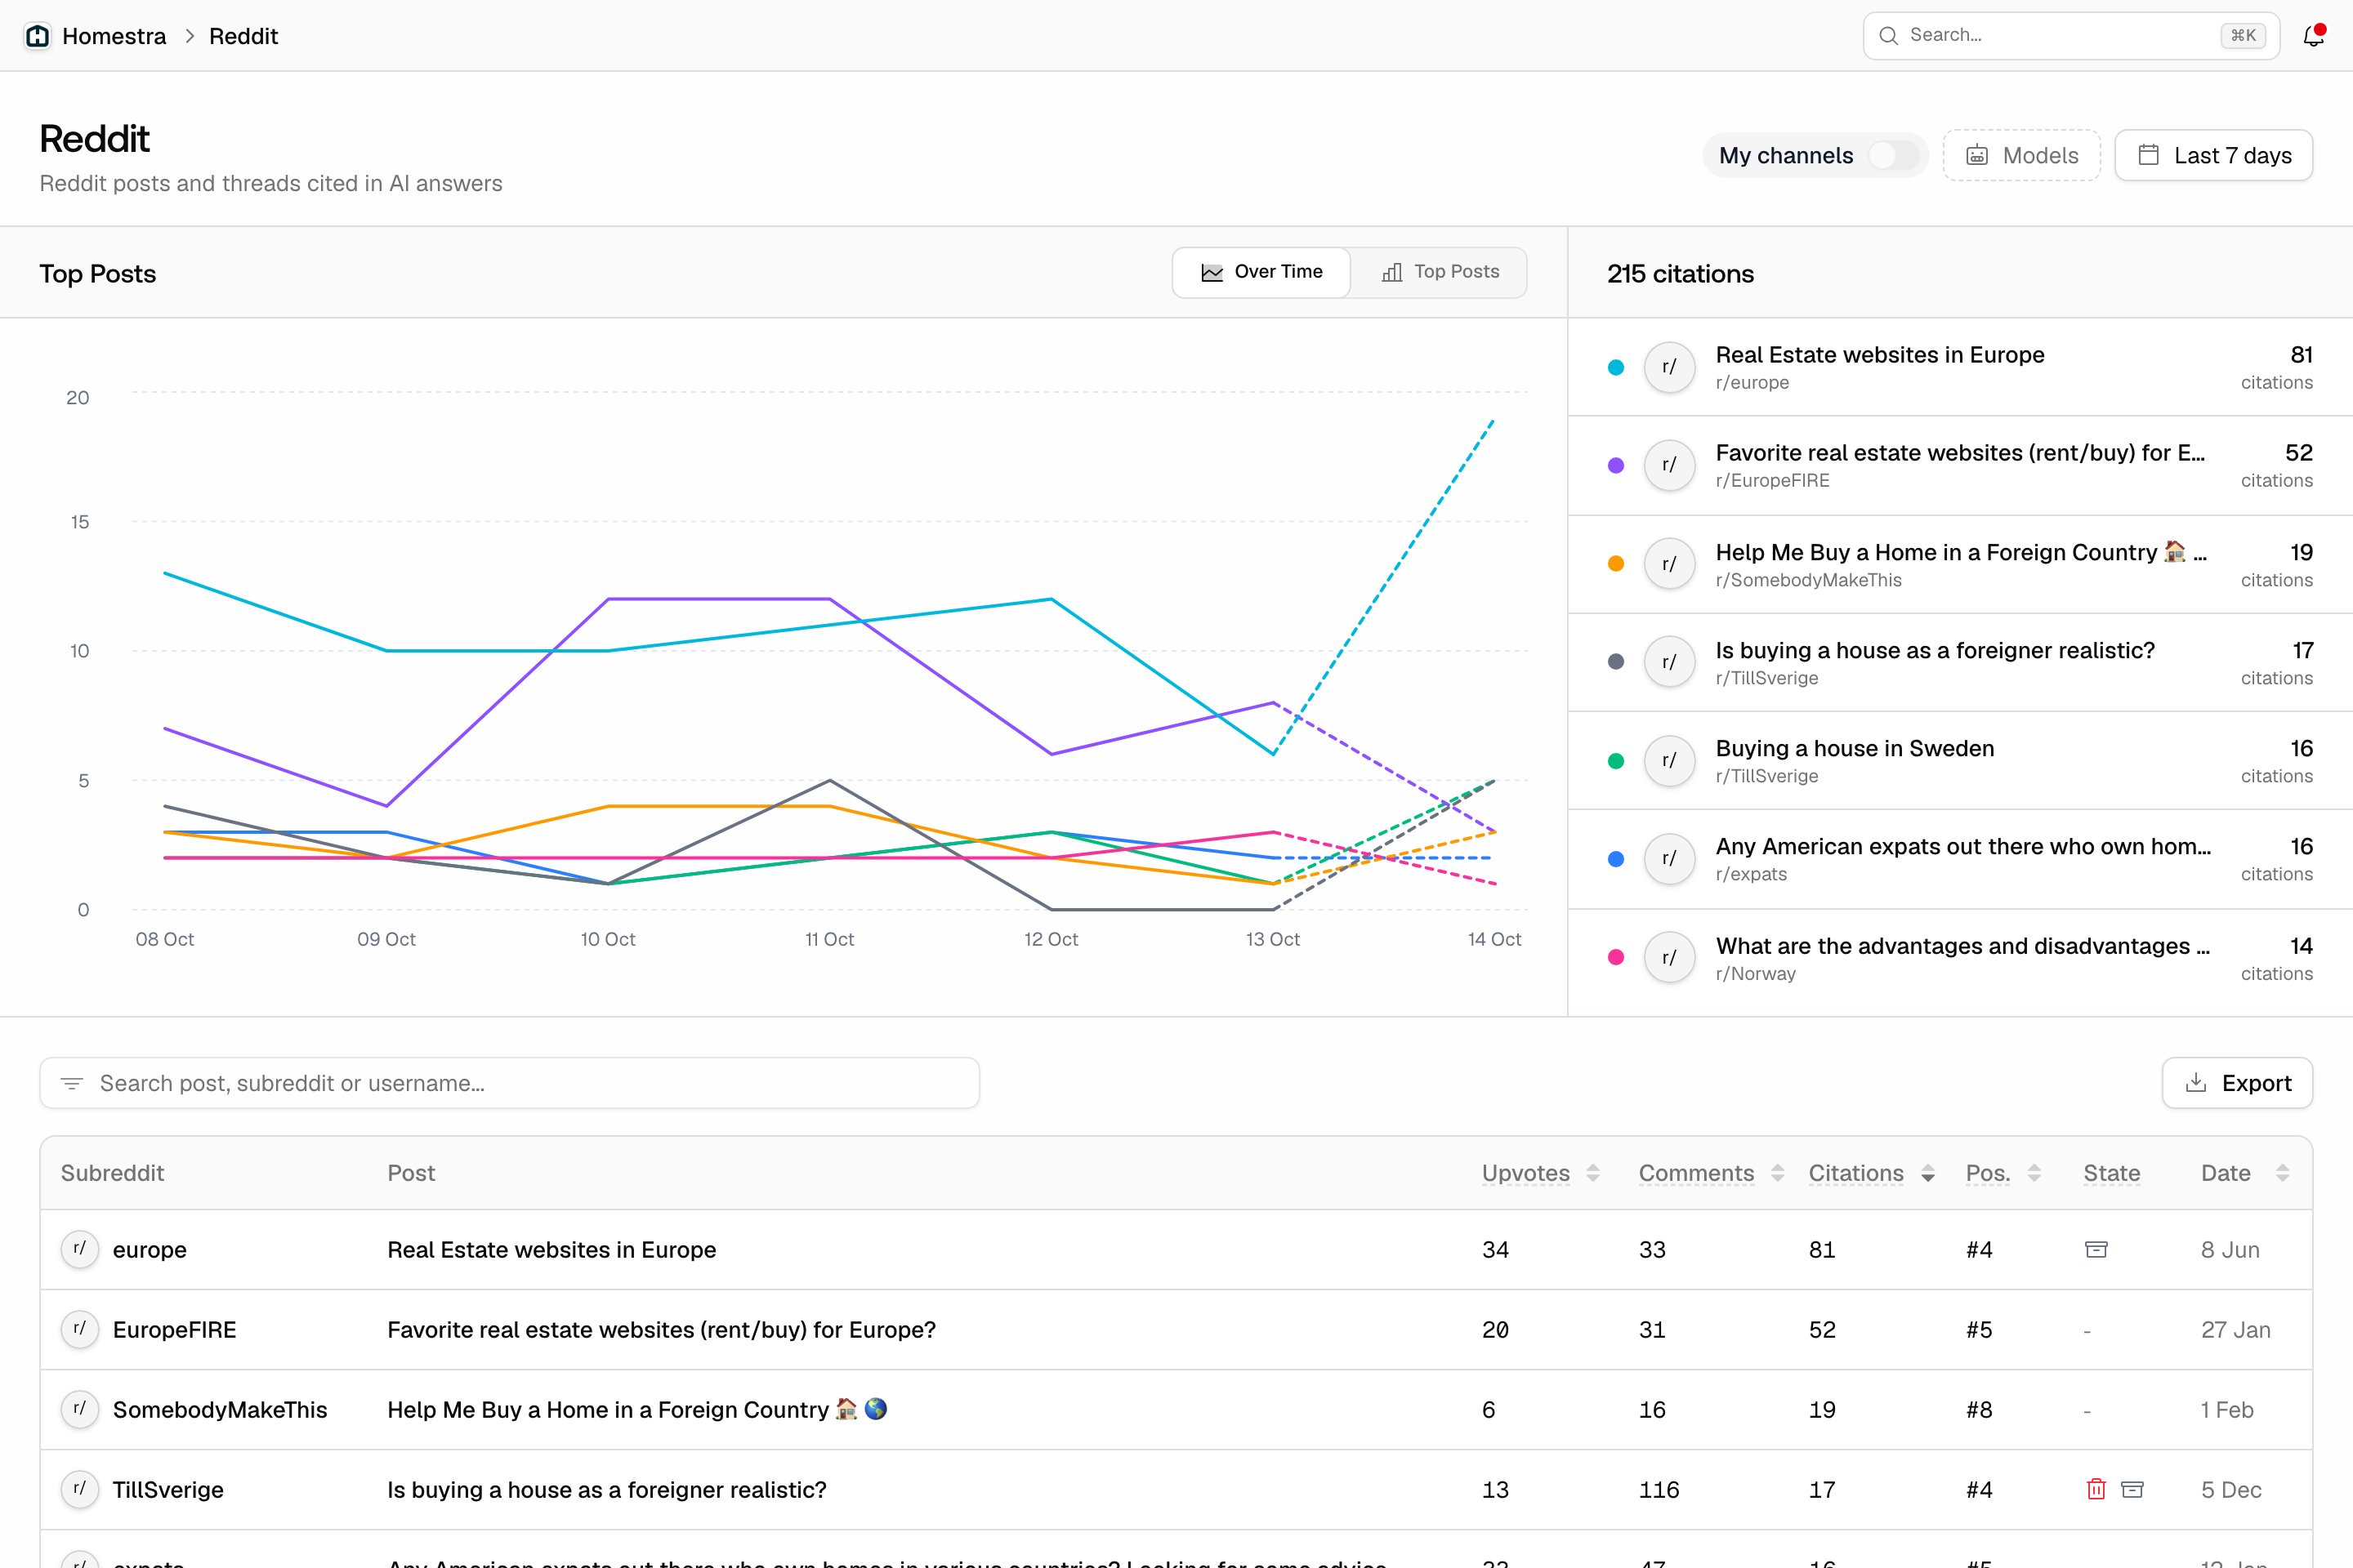Click the red trash icon in TillSverige row
The width and height of the screenshot is (2353, 1568).
(x=2096, y=1489)
